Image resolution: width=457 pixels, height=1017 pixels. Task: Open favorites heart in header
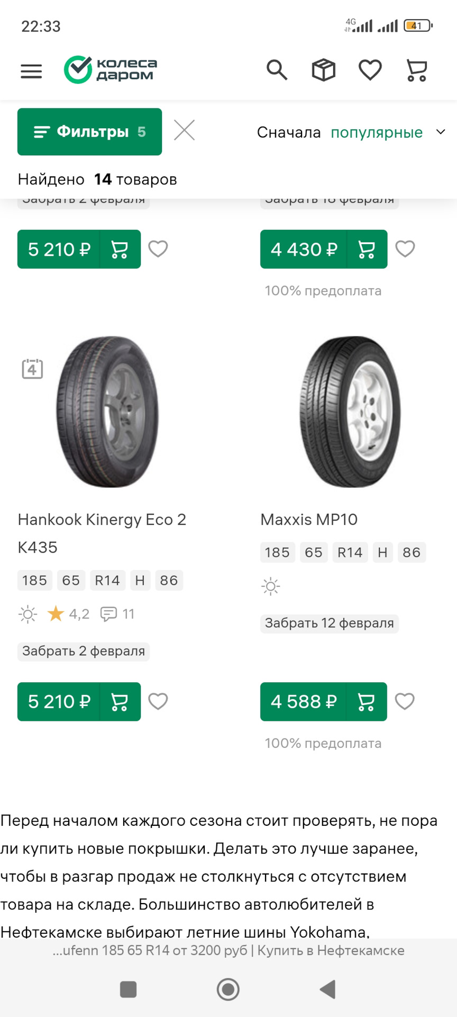370,70
